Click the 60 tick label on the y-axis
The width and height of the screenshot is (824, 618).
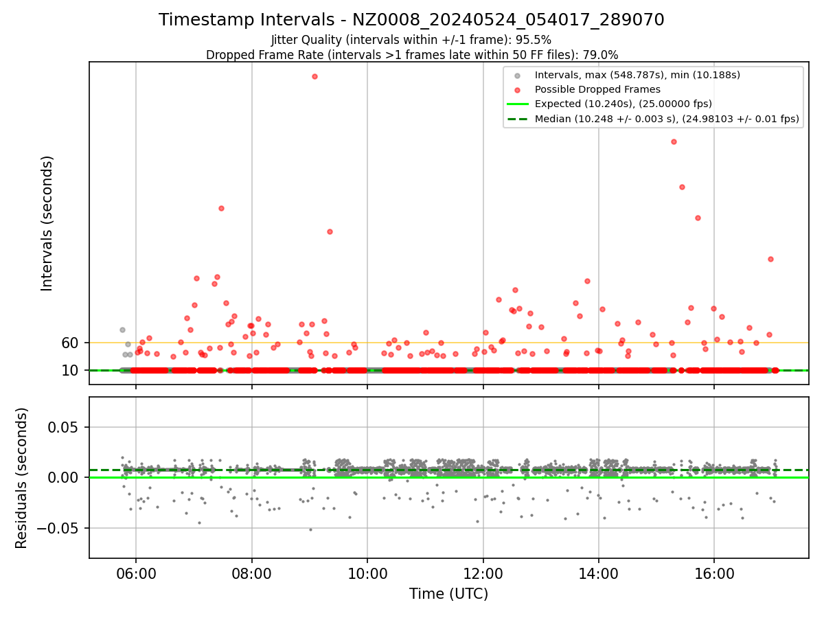pos(71,343)
